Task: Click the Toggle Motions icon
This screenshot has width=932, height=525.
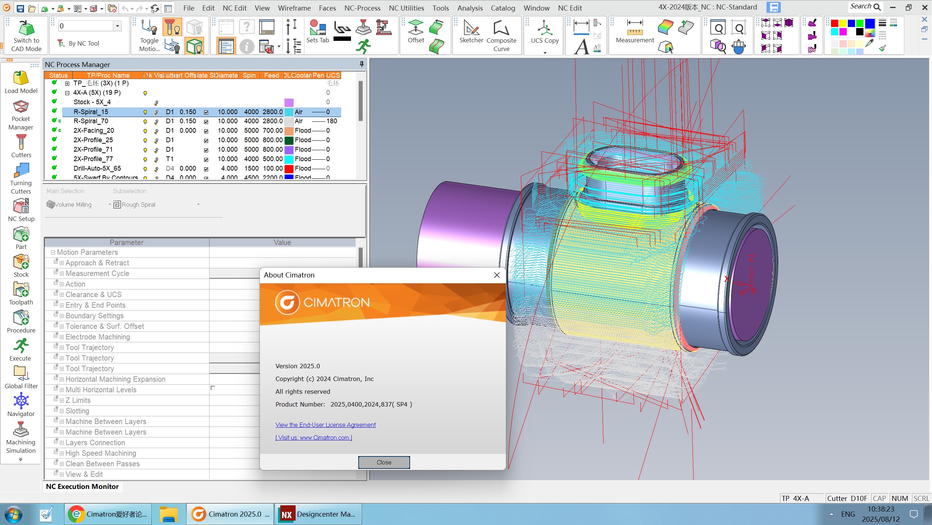Action: pos(149,36)
